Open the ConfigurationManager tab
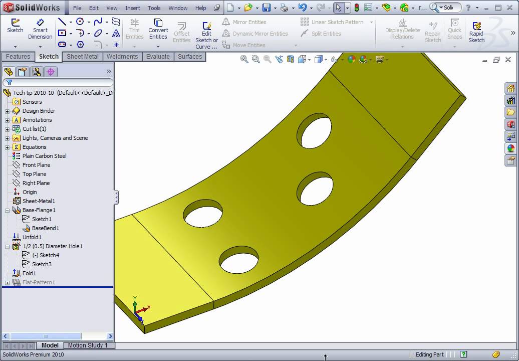The height and width of the screenshot is (361, 519). tap(37, 72)
